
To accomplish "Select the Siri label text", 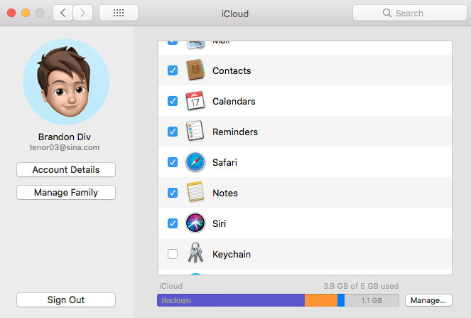I will tap(219, 224).
